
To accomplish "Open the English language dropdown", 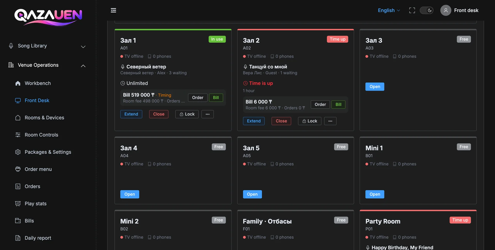I will point(389,10).
